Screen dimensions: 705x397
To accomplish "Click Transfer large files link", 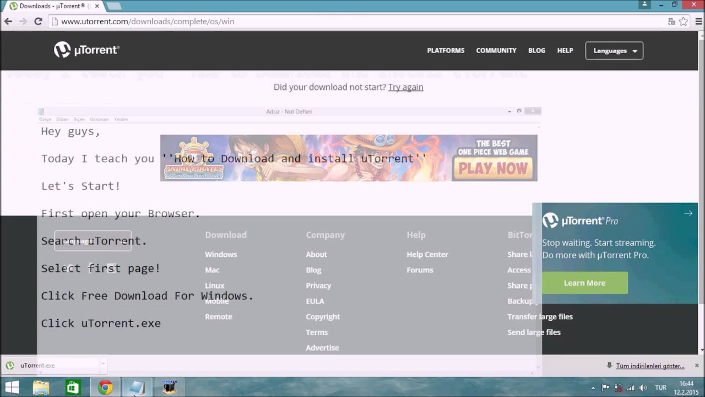I will click(x=540, y=316).
